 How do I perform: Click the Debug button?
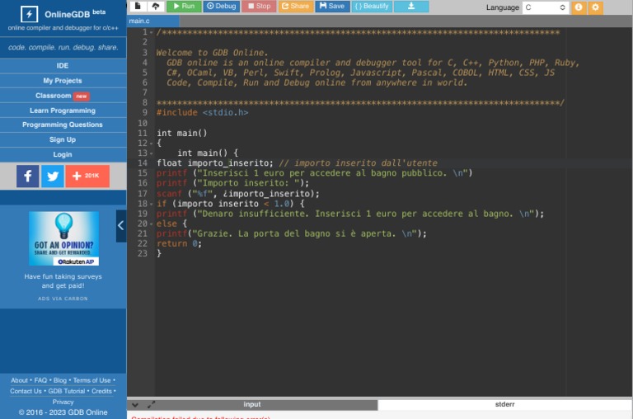221,7
